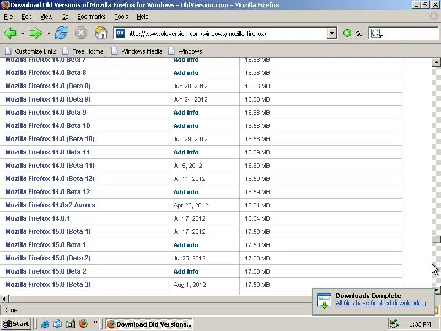Open Mozilla Firefox 15.0 Beta 1 link

[46, 244]
